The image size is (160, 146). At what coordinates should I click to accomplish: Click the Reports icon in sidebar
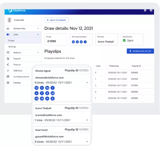pyautogui.click(x=8, y=59)
